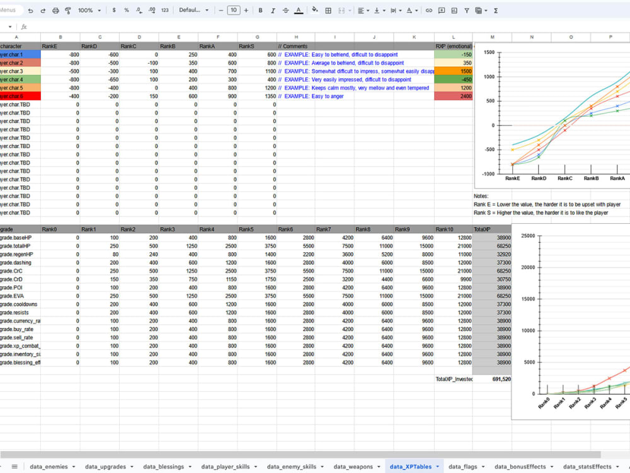Select column H header
This screenshot has width=630, height=473.
tap(295, 37)
